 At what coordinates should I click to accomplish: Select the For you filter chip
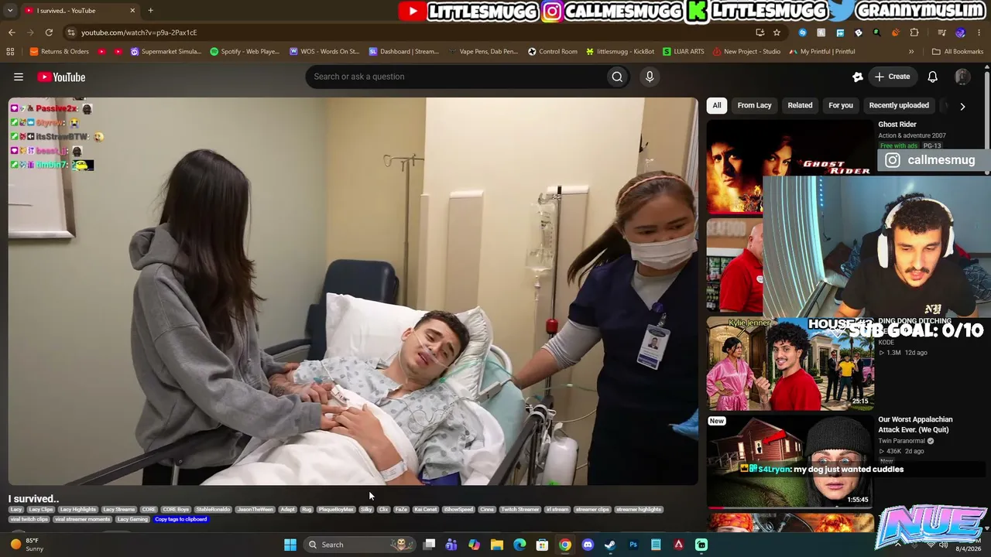(x=841, y=105)
